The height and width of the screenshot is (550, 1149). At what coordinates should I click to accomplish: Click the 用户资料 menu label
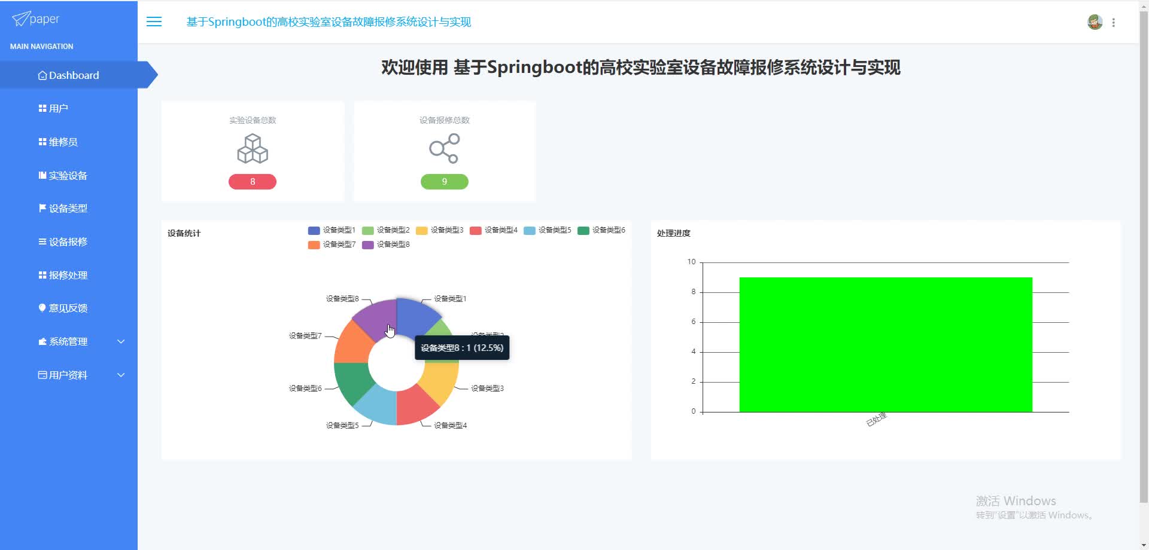pyautogui.click(x=68, y=375)
